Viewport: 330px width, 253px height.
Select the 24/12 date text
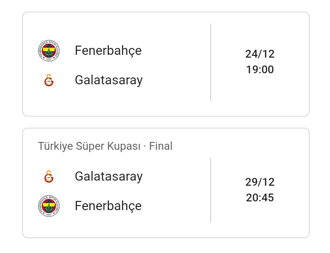260,54
